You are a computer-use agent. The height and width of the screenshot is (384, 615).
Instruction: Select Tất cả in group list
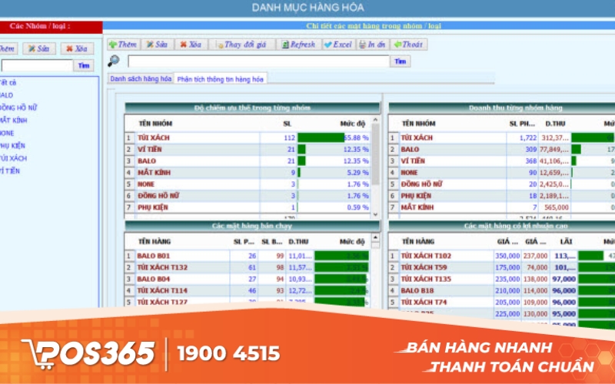(x=8, y=83)
